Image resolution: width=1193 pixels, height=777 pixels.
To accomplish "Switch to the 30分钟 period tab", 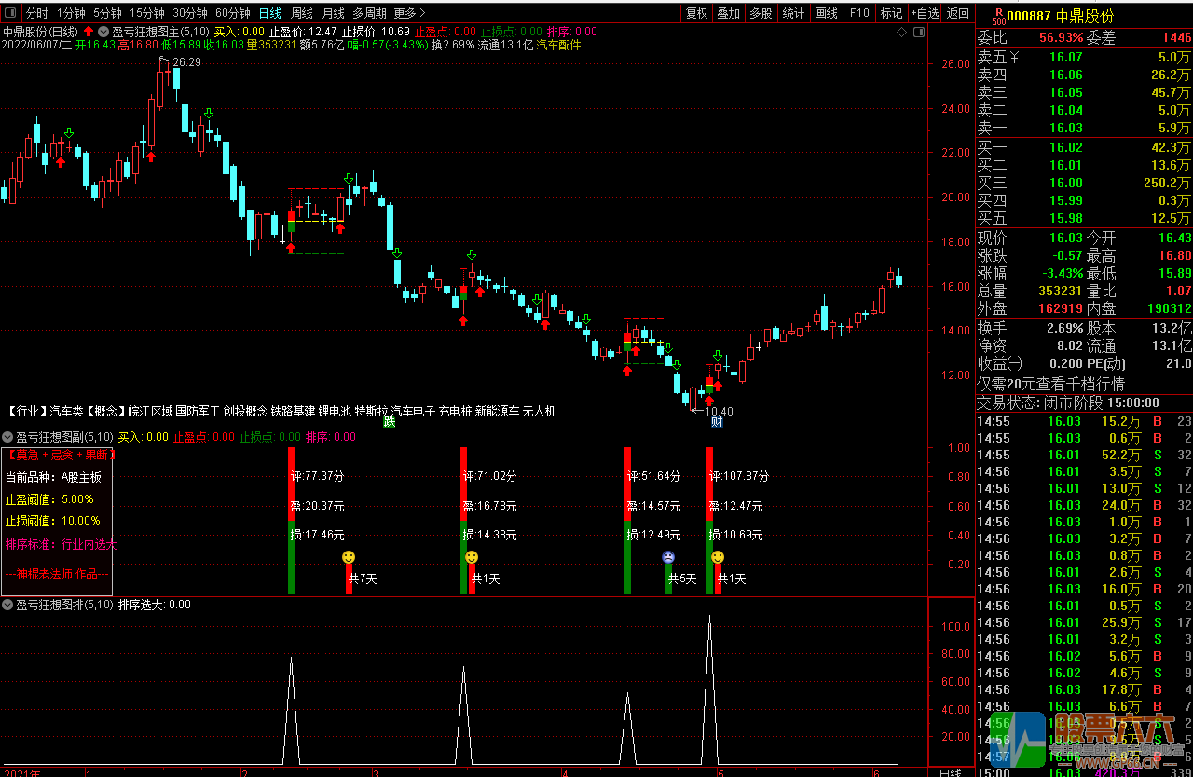I will coord(190,13).
